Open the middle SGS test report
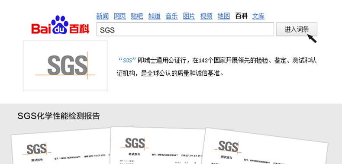Image resolution: width=342 pixels, height=164 pixels. click(x=158, y=146)
